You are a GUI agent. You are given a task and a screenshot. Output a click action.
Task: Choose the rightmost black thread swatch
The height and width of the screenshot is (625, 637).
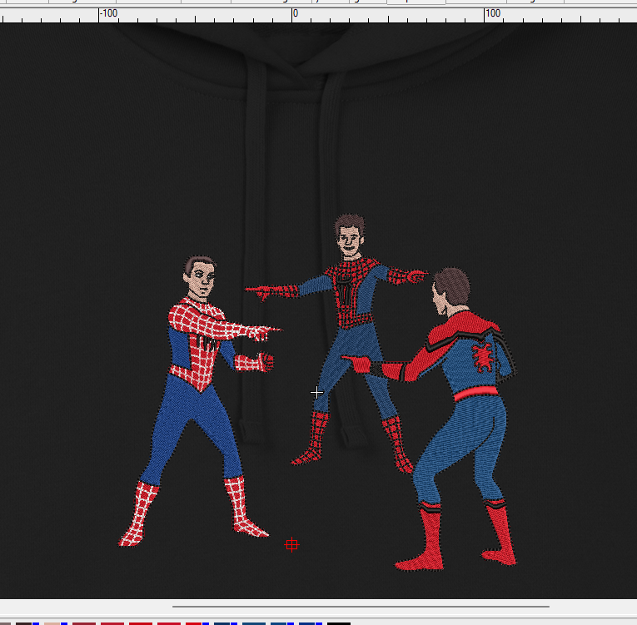point(338,623)
